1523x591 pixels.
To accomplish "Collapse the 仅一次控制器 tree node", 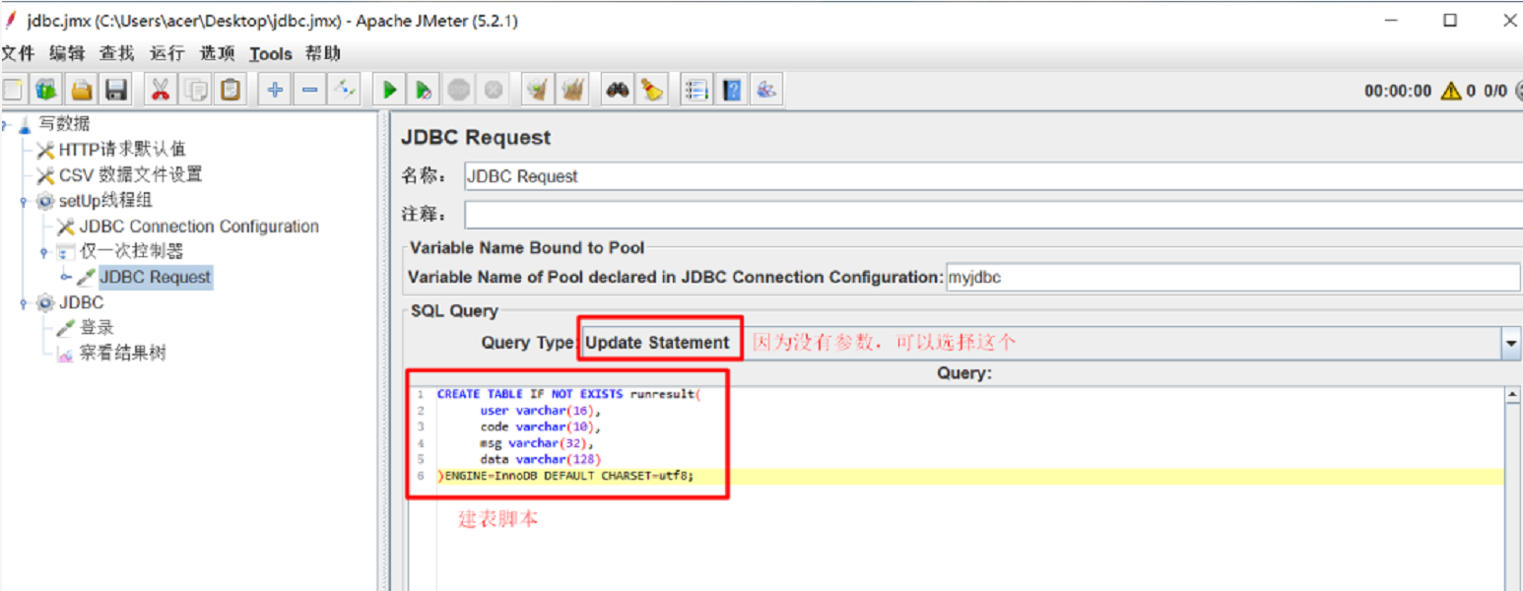I will (x=44, y=252).
